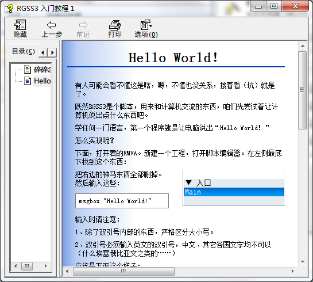Print the topic with the 打印 icon
This screenshot has height=282, width=313.
pos(115,29)
